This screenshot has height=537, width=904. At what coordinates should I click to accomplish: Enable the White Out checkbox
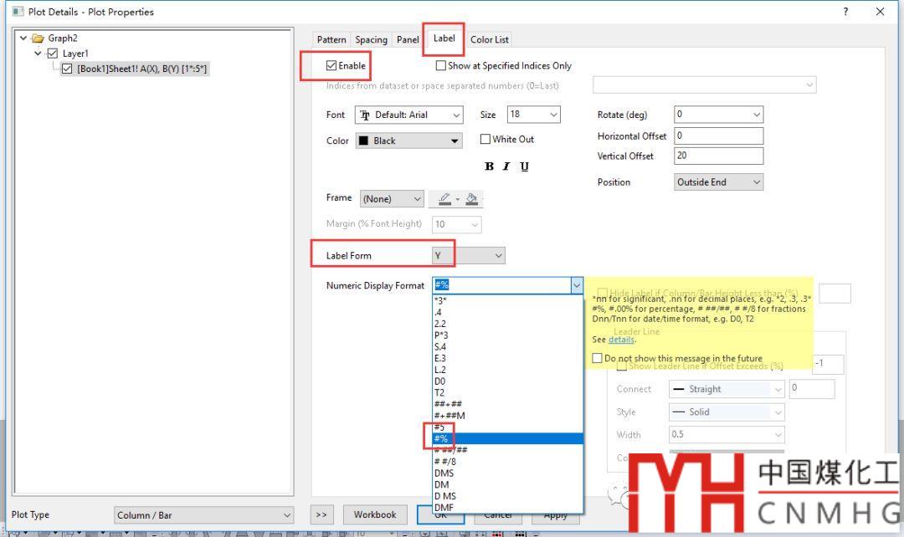point(485,139)
